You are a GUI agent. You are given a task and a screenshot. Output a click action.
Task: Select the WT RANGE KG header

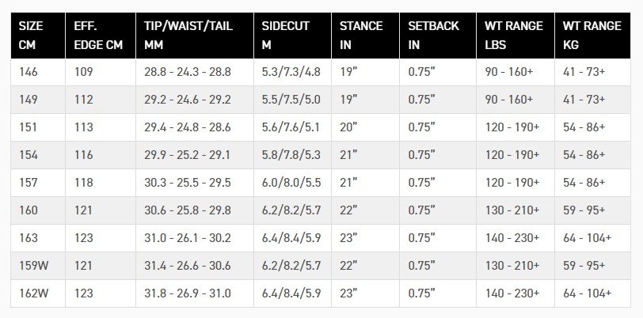point(592,36)
